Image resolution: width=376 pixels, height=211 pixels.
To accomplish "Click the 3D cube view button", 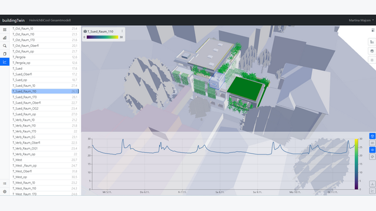I will click(372, 51).
